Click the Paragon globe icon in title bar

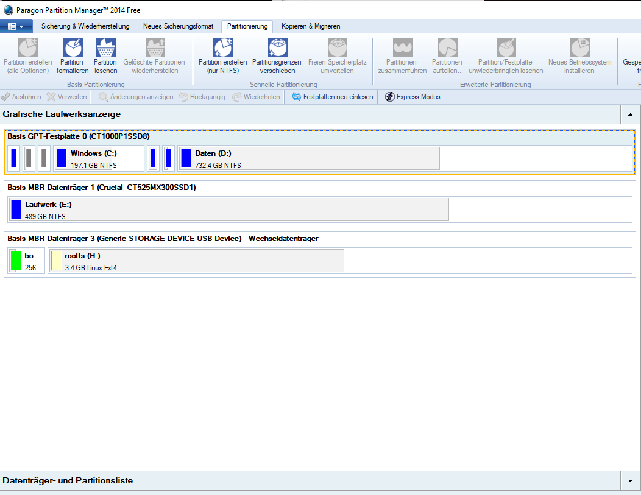(8, 10)
